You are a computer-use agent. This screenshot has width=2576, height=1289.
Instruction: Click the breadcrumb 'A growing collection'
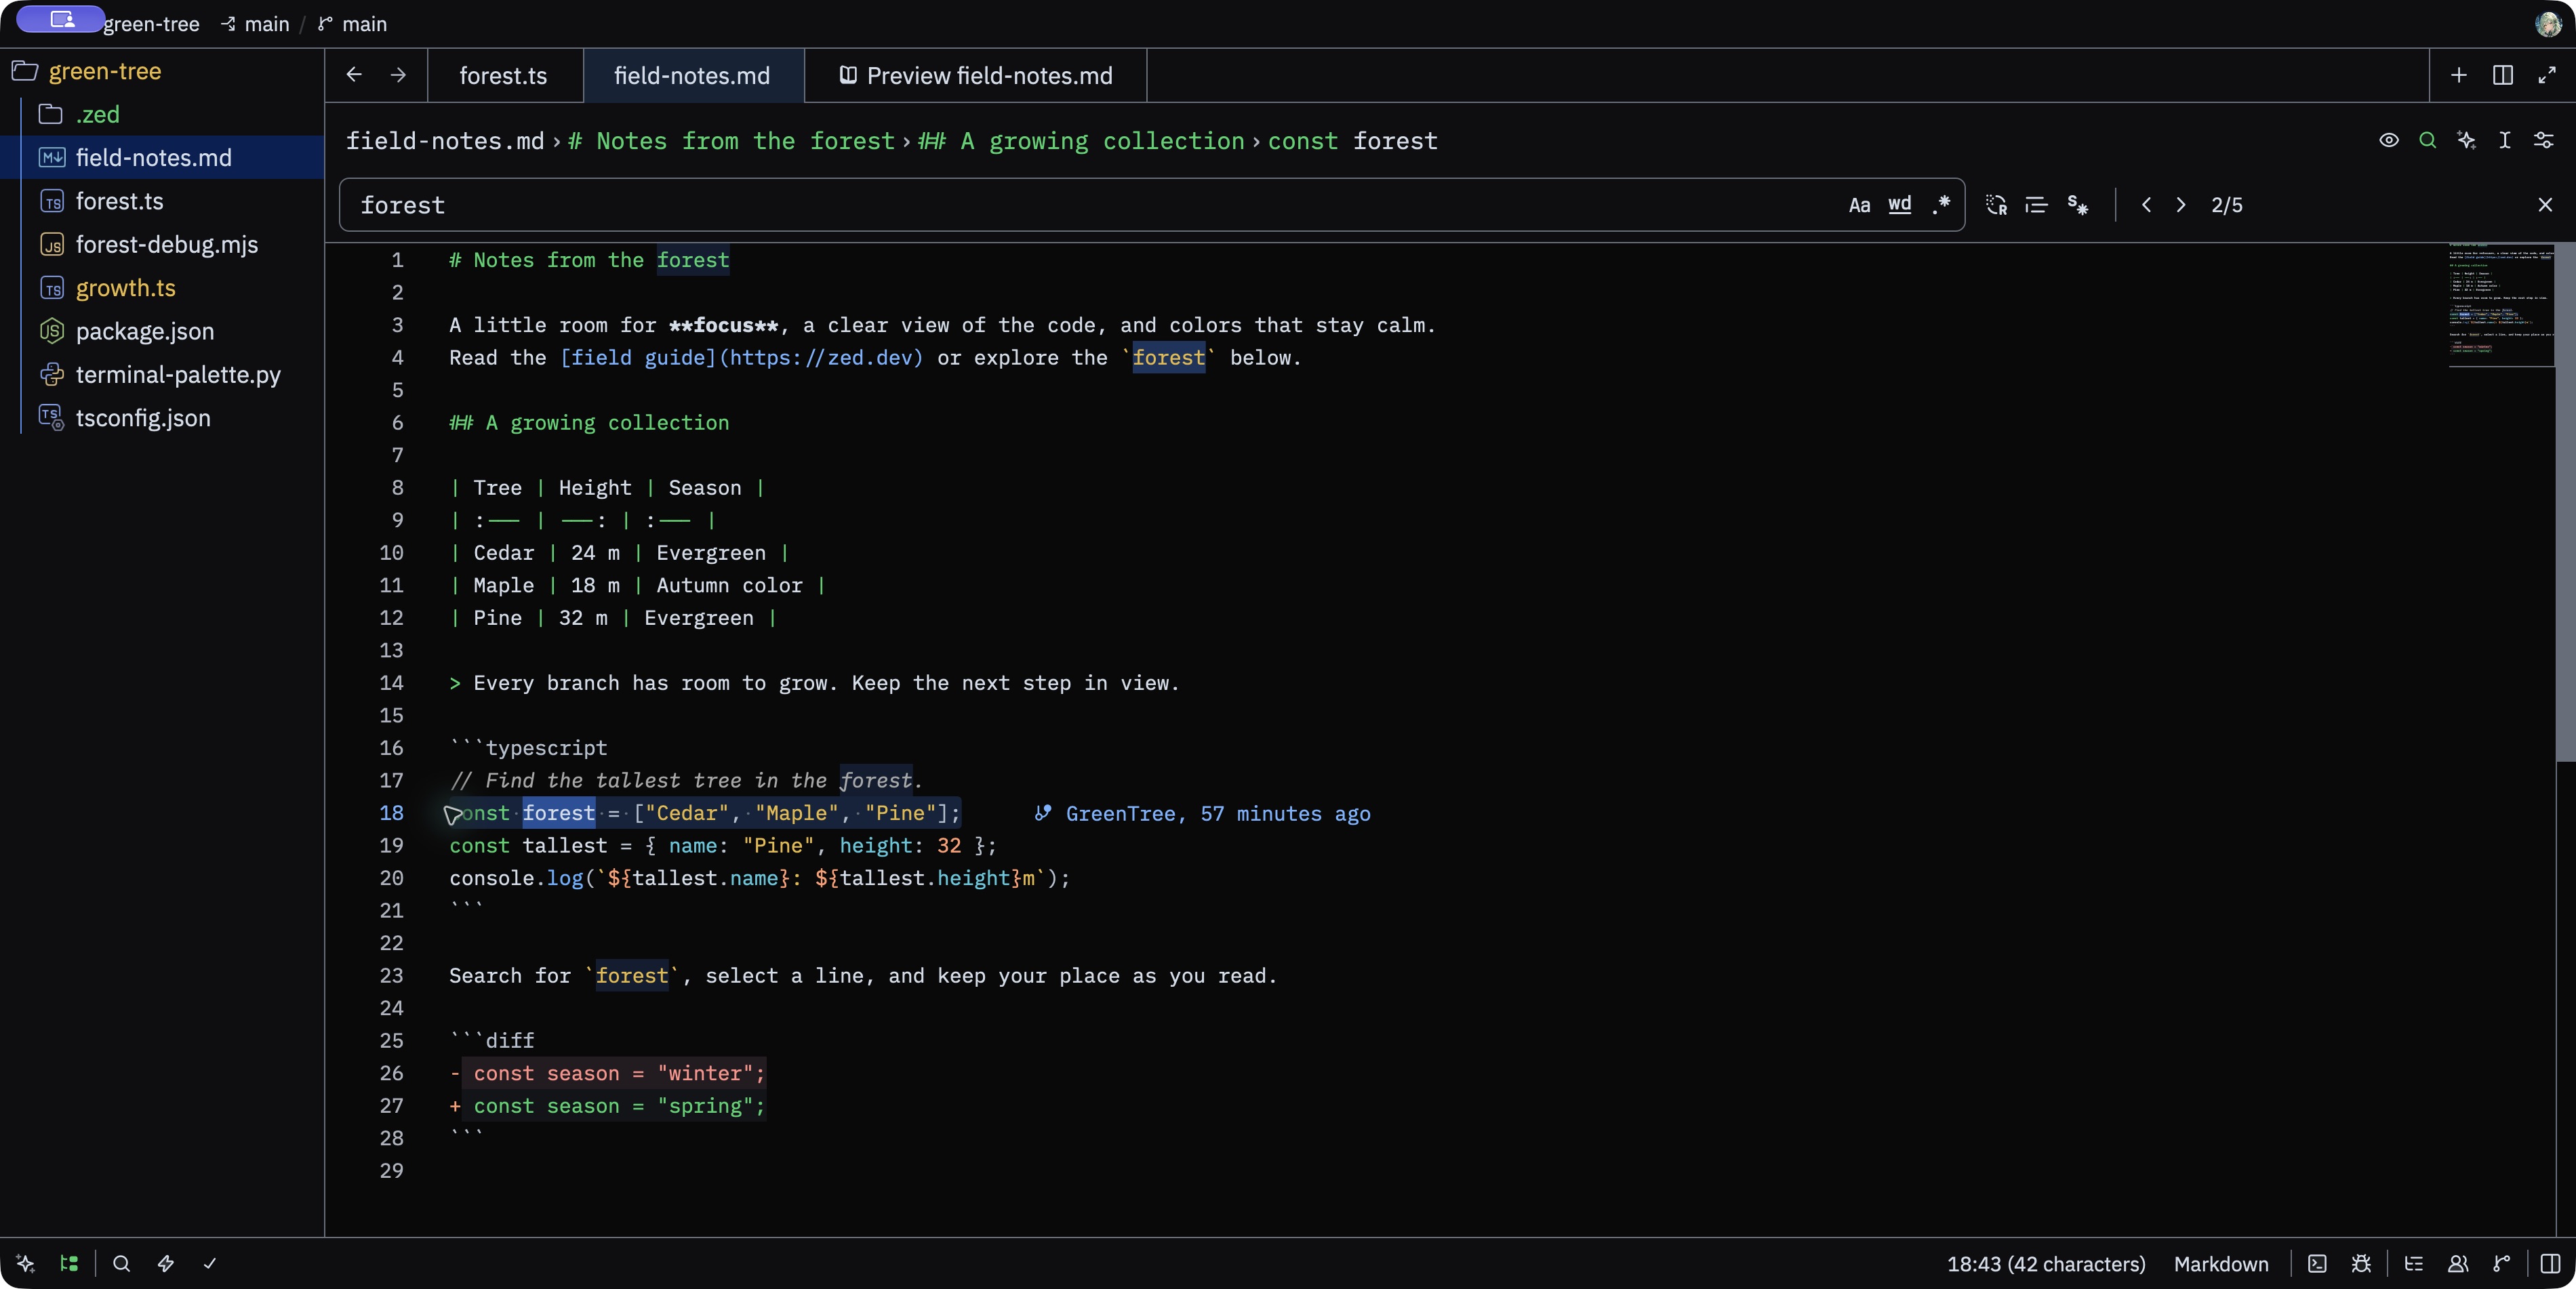1081,141
